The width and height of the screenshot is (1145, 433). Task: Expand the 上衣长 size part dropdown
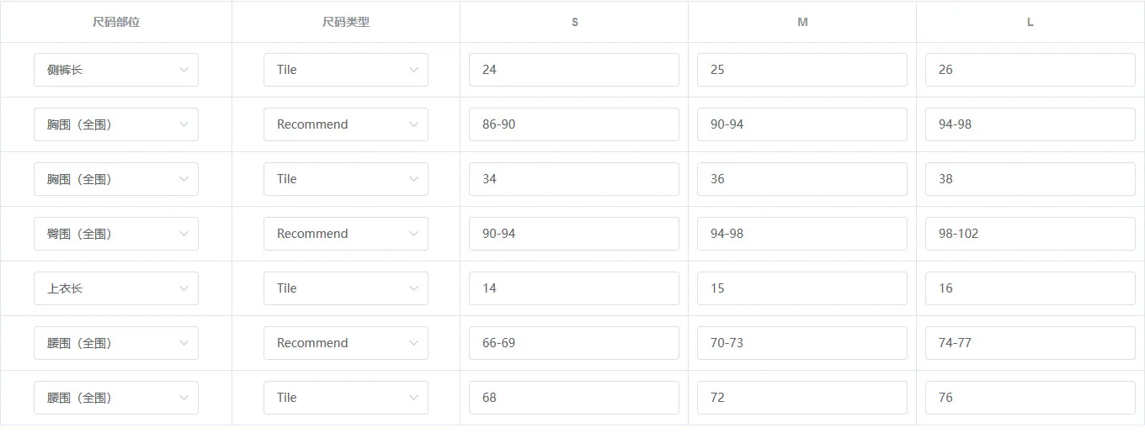point(116,288)
